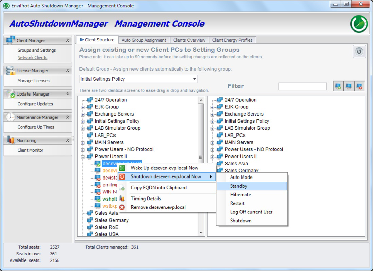Image resolution: width=373 pixels, height=271 pixels.
Task: Collapse Power Users II in left tree
Action: [83, 157]
